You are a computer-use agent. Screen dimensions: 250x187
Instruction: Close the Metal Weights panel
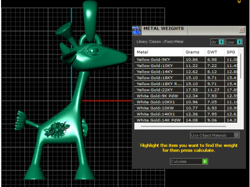pyautogui.click(x=242, y=30)
